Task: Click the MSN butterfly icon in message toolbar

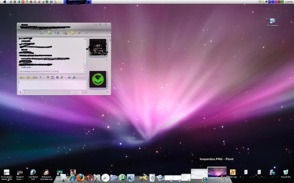Action: [62, 78]
